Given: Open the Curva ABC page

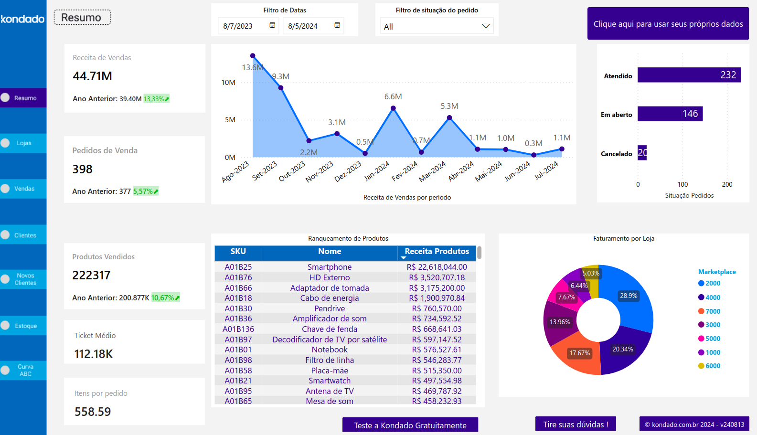Looking at the screenshot, I should tap(23, 371).
